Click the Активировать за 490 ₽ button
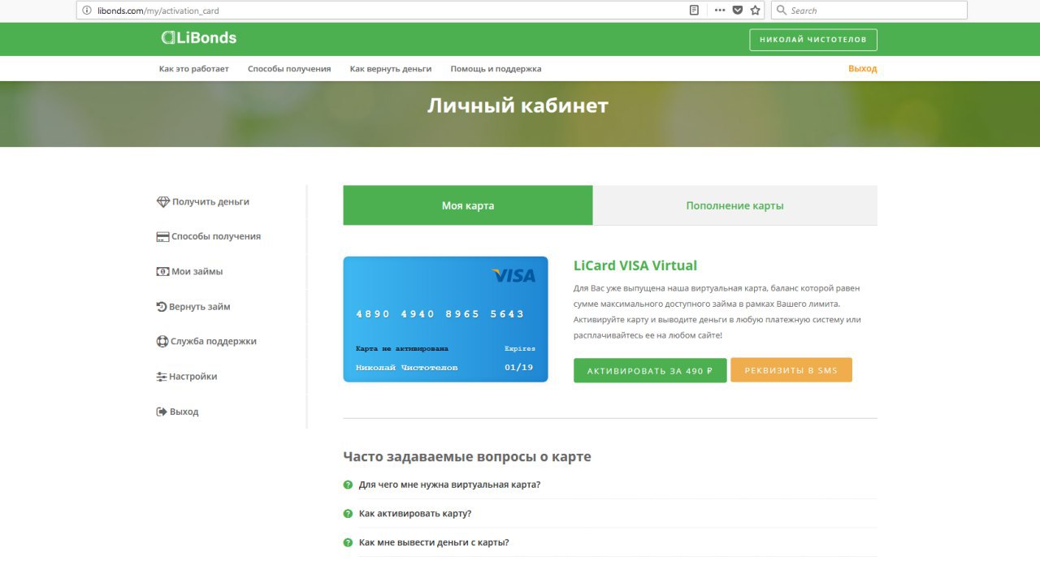This screenshot has height=565, width=1040. 650,370
